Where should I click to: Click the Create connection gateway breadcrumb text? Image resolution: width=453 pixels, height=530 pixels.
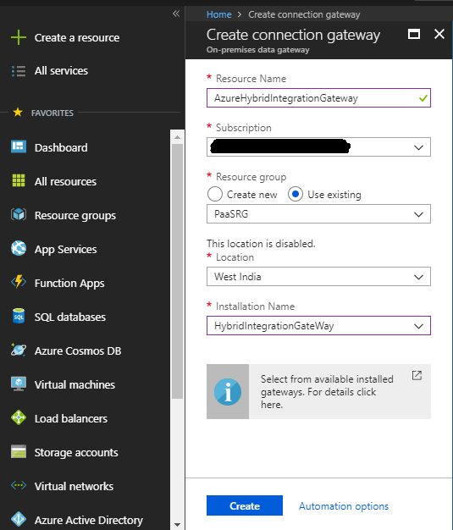(304, 14)
